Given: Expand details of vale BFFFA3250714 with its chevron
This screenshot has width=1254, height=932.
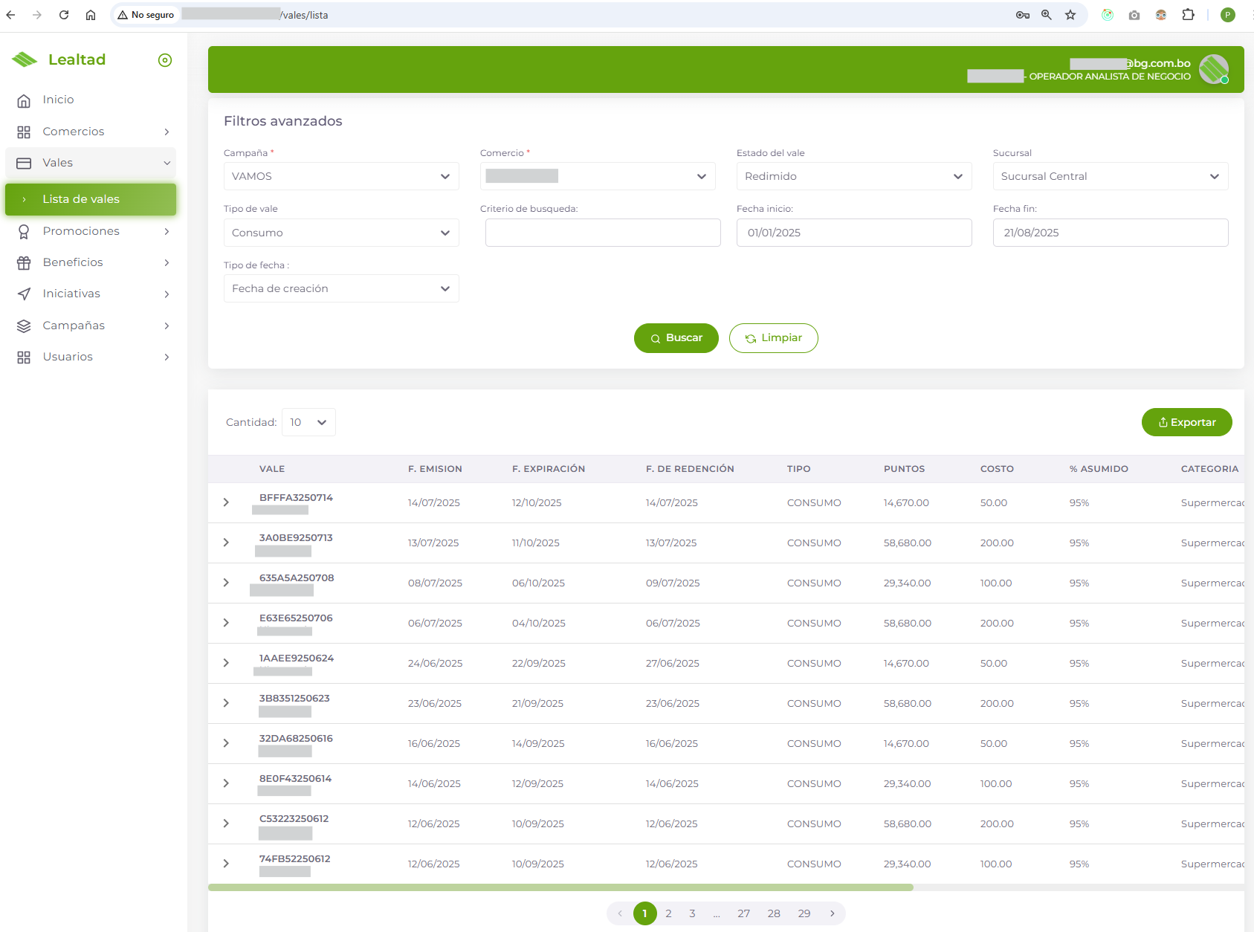Looking at the screenshot, I should pyautogui.click(x=226, y=502).
